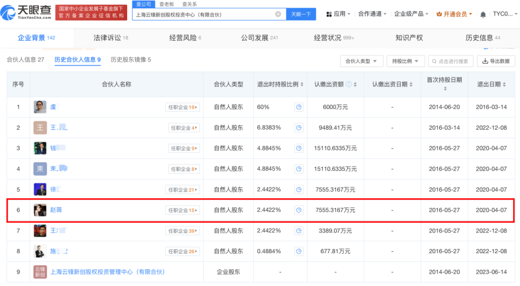
Task: Sort by 退出日期 column
Action: [504, 84]
